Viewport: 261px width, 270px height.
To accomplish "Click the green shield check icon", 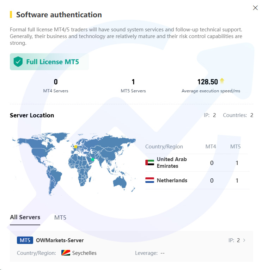I will tap(18, 62).
